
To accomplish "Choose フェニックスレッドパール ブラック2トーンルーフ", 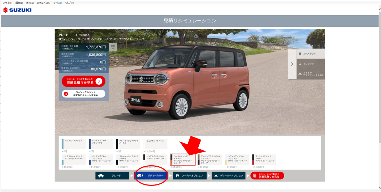I will 264,159.
